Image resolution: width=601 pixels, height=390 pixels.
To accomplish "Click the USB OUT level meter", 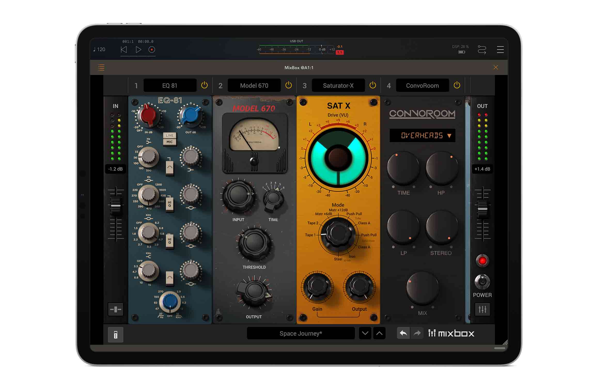I will 296,49.
